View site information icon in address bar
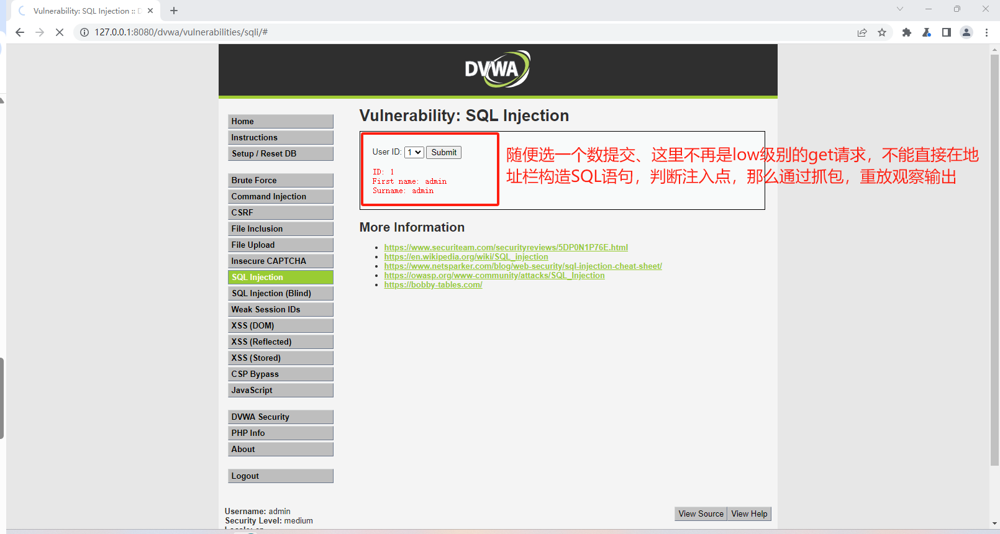Screen dimensions: 1000x534 84,32
